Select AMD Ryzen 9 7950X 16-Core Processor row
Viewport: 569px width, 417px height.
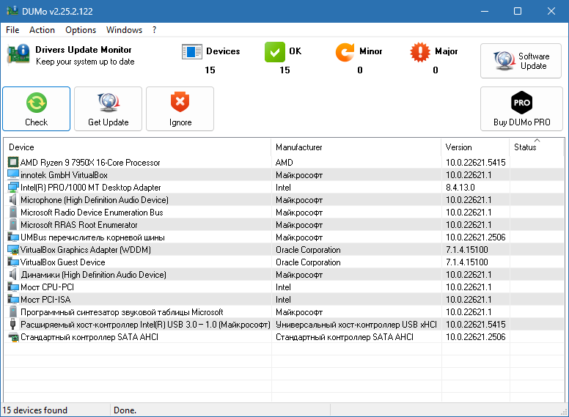tap(284, 163)
